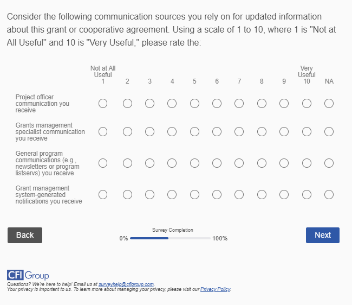
Task: Select 7 for General program communications
Action: (239, 163)
